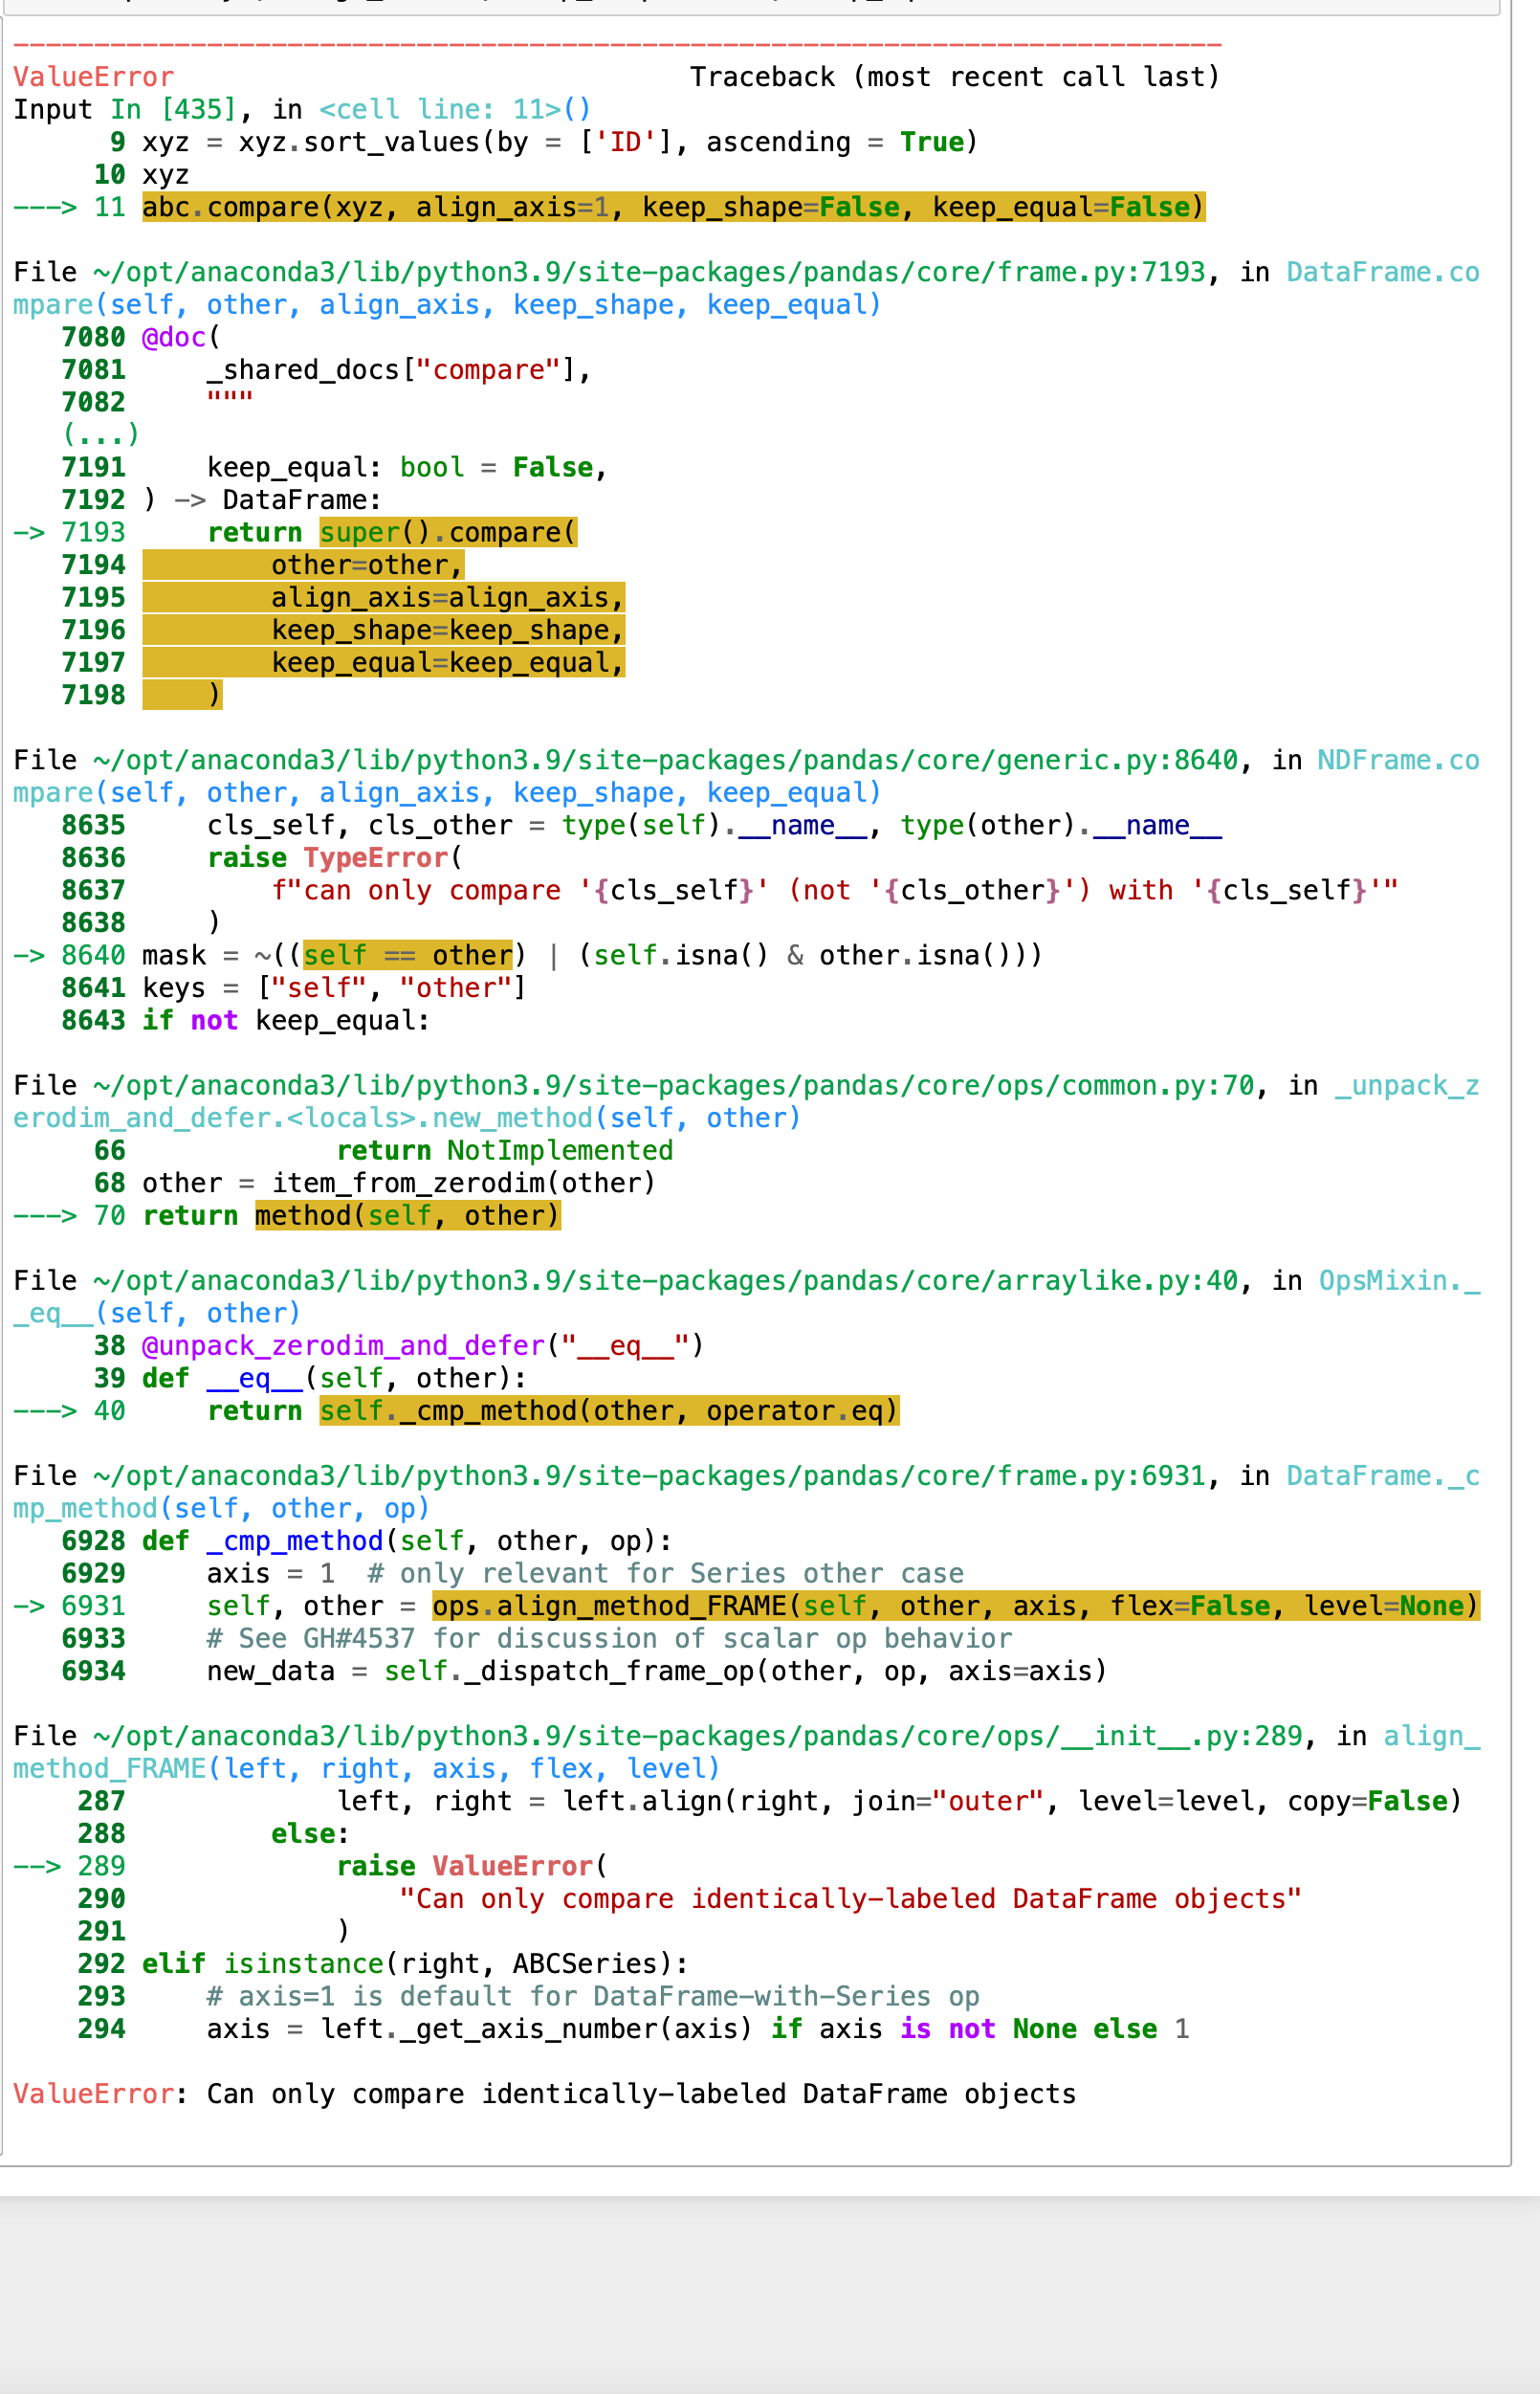Click 'def _cmp_method(self, other, op):' line
1540x2394 pixels.
tap(407, 1541)
